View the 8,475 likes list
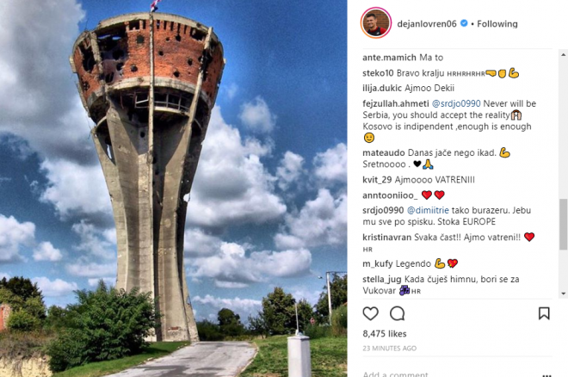This screenshot has height=377, width=568. point(385,334)
